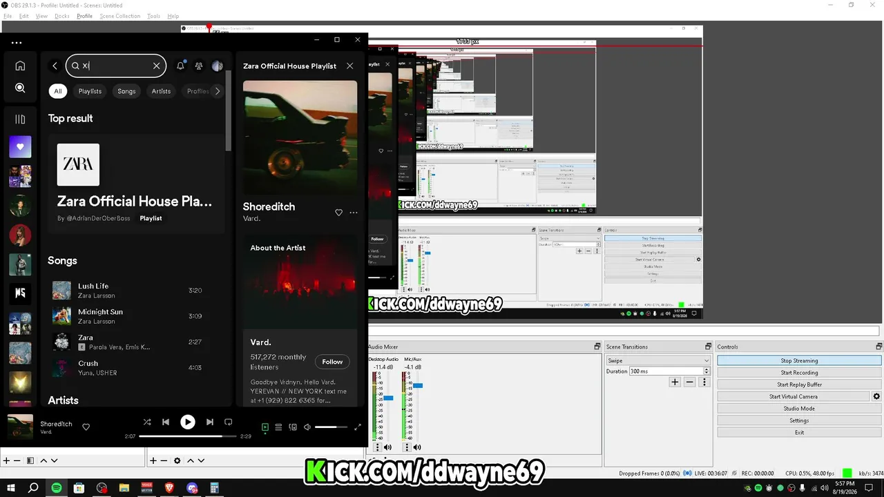Open virtual camera settings gear

click(x=877, y=396)
